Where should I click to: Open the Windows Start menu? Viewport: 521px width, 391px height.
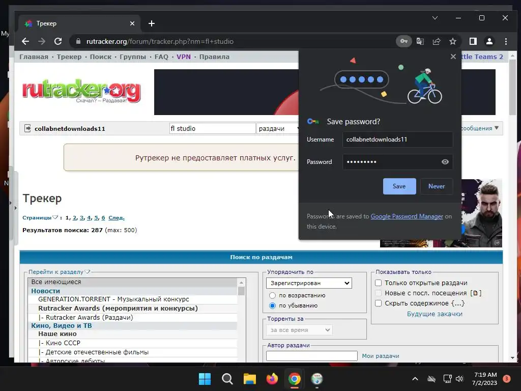[205, 379]
